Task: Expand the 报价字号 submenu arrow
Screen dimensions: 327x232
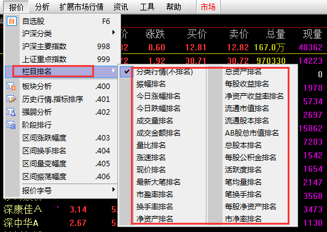Action: pos(114,189)
